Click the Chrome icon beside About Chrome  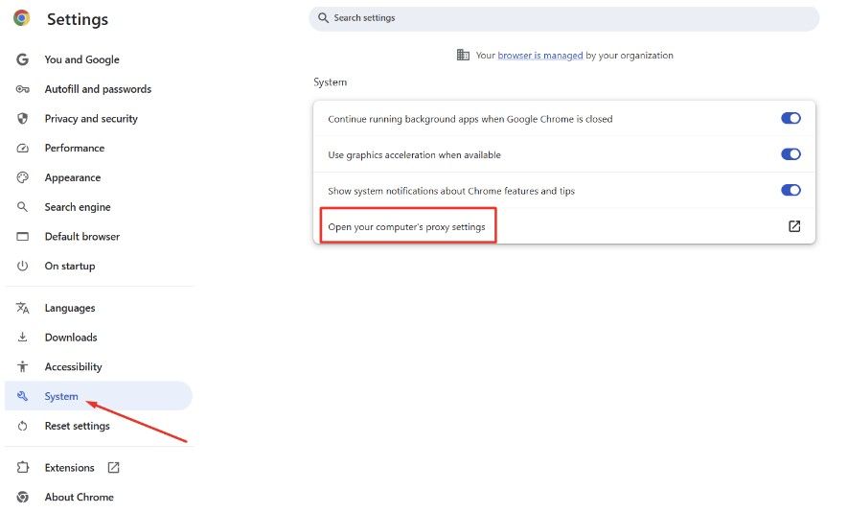pos(22,497)
